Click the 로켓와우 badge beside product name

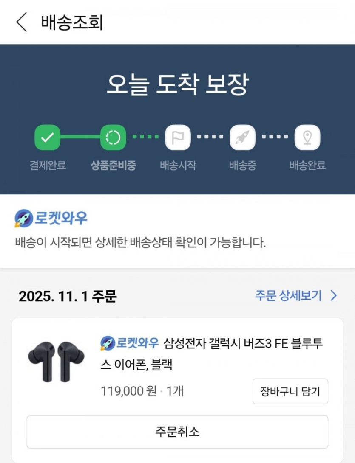click(x=129, y=342)
